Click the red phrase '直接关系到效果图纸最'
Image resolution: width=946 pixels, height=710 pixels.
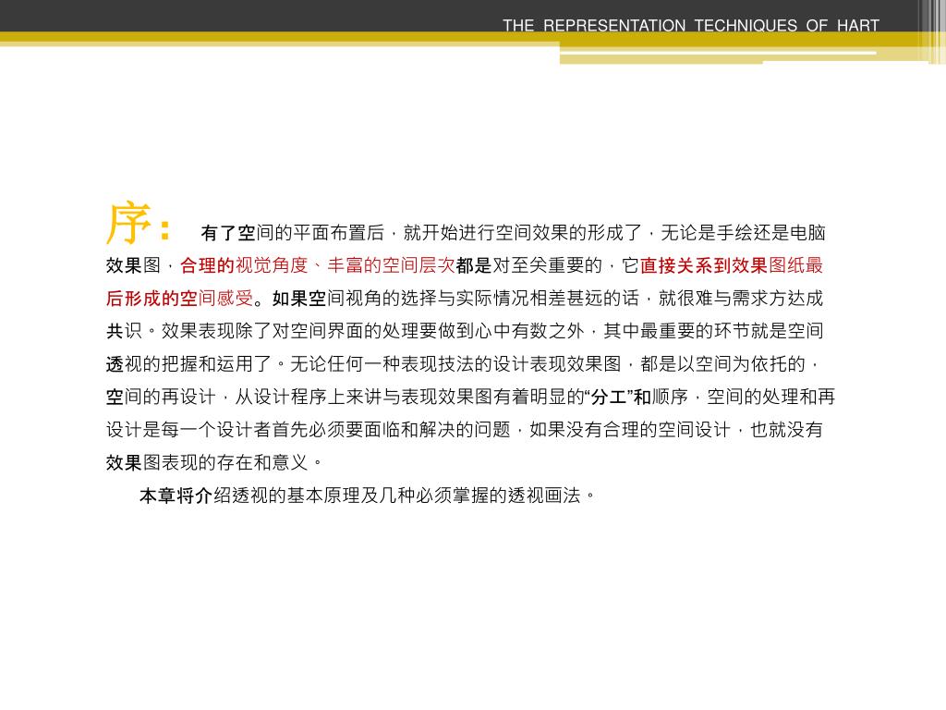click(732, 265)
